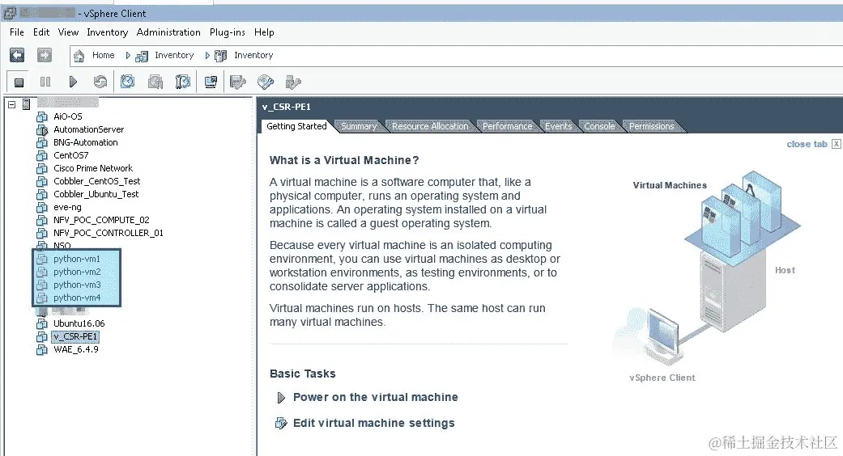Click the host server icon in tree
843x456 pixels.
coord(26,104)
